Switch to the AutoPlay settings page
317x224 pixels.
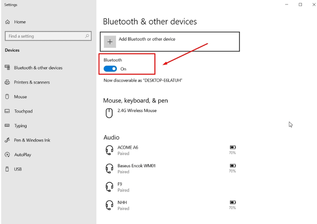(22, 155)
